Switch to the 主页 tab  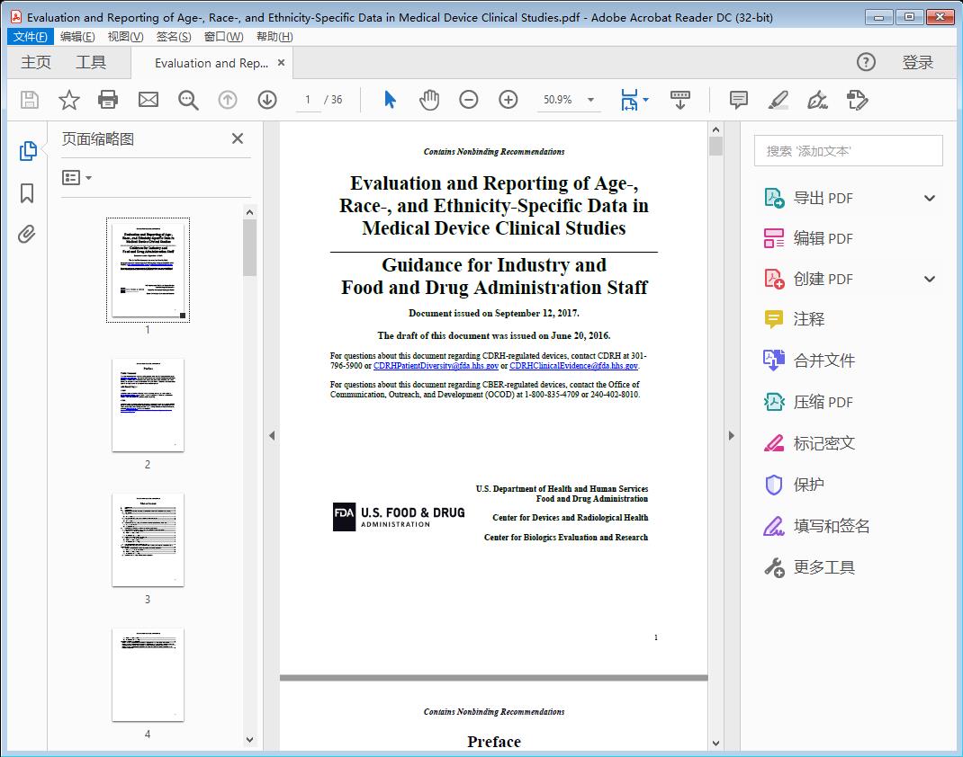[x=36, y=63]
